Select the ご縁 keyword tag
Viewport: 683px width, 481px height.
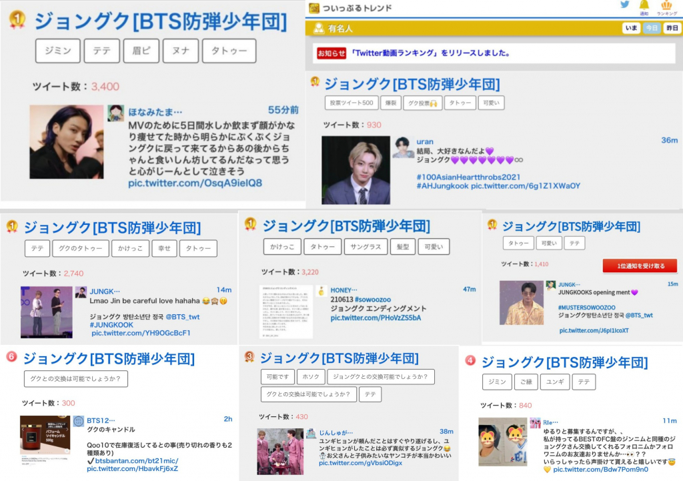(526, 382)
